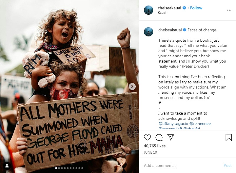Open the June 10 post date link
Image resolution: width=236 pixels, height=173 pixels.
click(x=150, y=152)
